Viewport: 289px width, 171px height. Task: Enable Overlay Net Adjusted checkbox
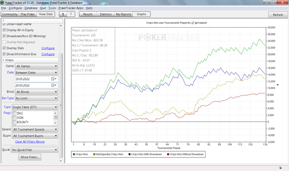(4, 42)
